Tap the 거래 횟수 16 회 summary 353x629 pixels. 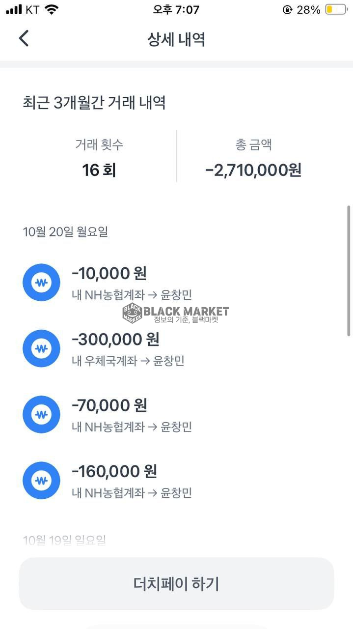coord(99,157)
